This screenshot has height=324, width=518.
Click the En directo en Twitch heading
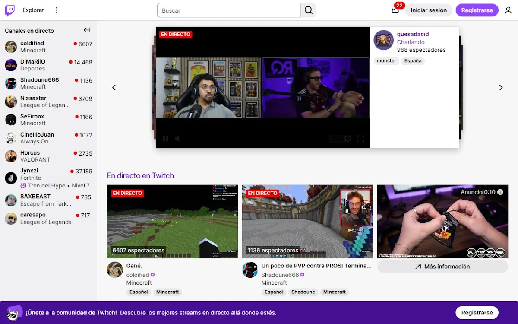[x=140, y=175]
